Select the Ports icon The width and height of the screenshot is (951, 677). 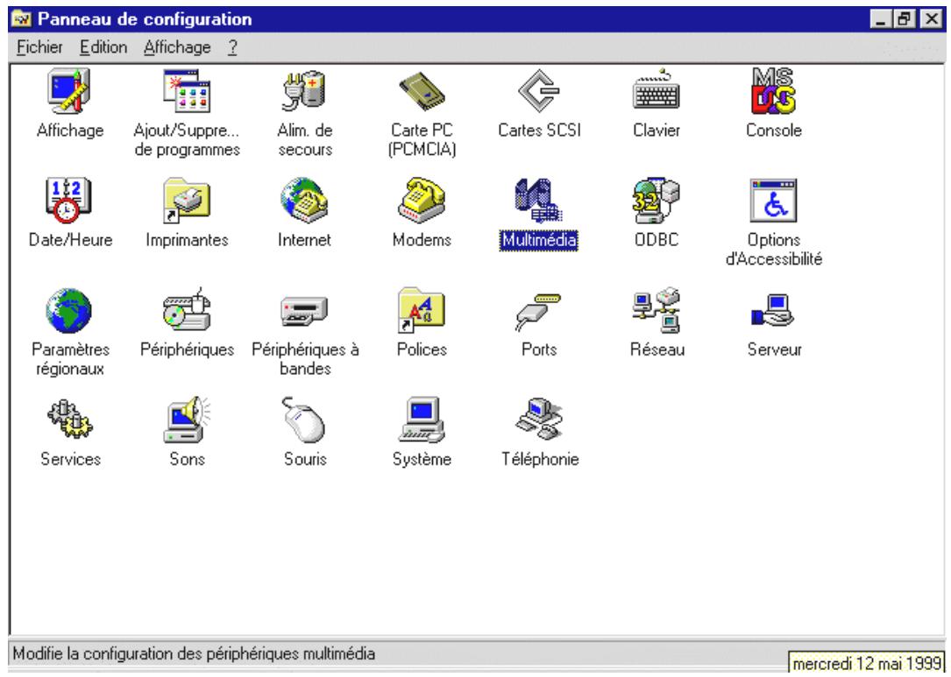tap(539, 312)
